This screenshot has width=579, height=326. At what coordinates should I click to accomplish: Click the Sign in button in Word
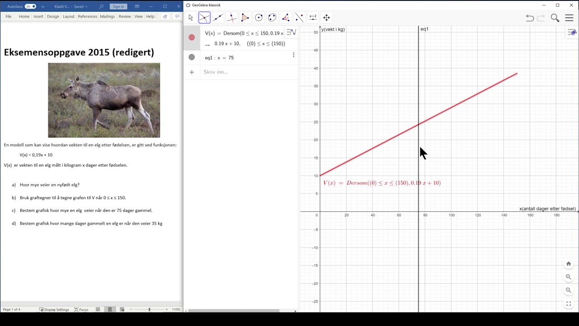click(x=119, y=6)
